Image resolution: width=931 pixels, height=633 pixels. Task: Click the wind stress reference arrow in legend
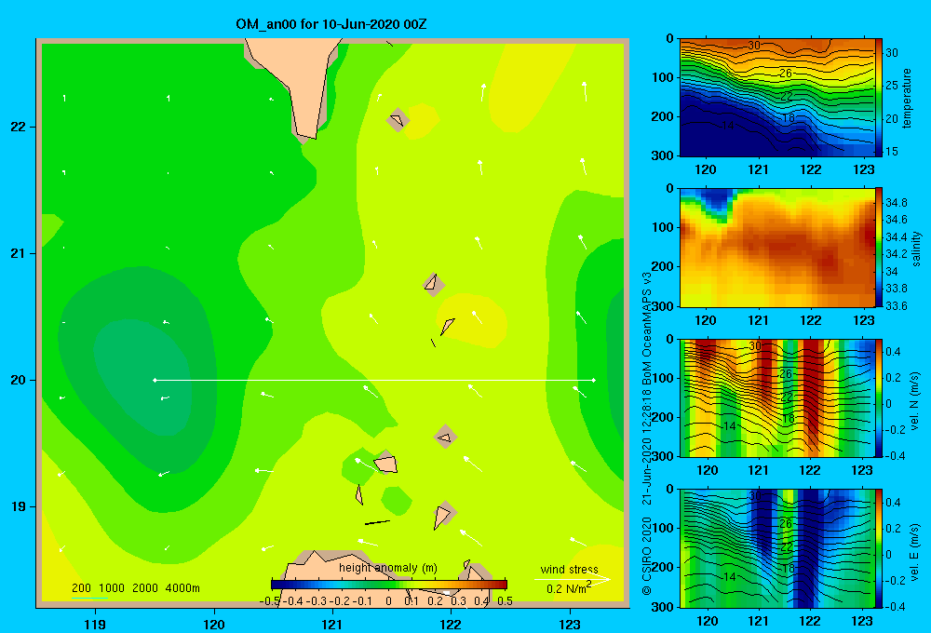pyautogui.click(x=573, y=579)
